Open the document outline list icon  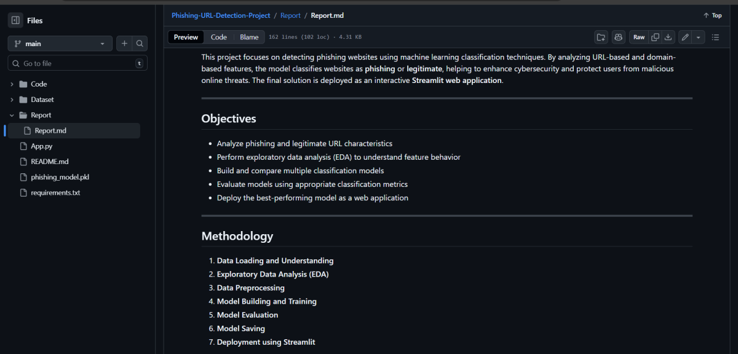pos(715,37)
